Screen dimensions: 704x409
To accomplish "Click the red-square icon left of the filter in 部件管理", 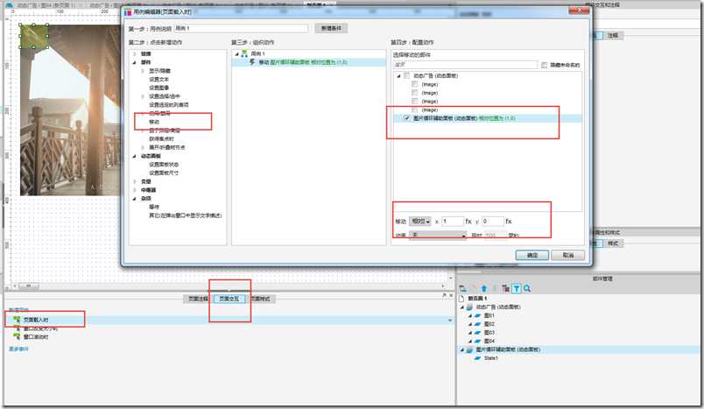I will (x=505, y=289).
